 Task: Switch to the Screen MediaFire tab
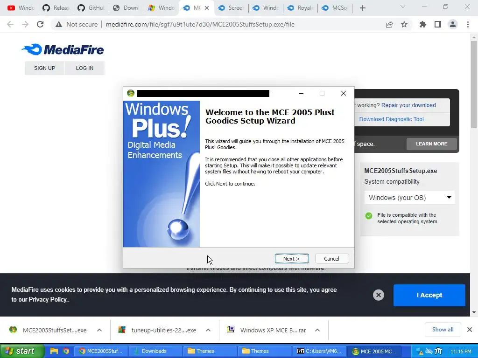[x=231, y=8]
